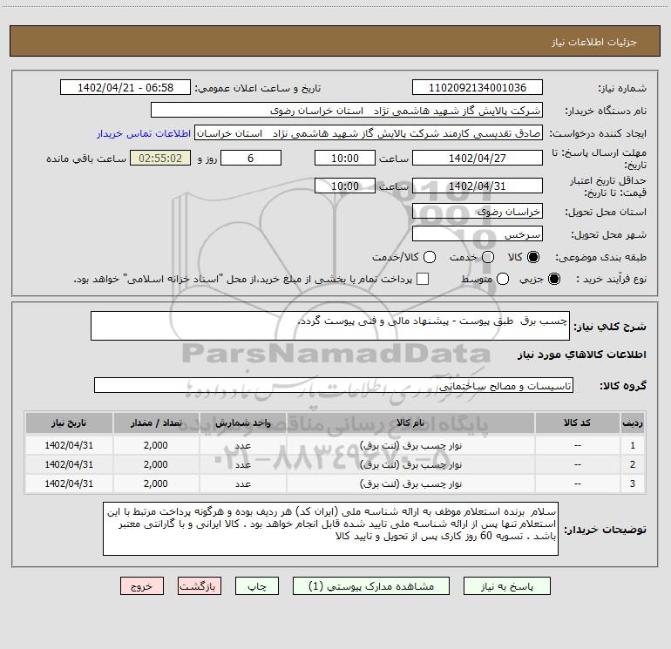Click quantity 2,000 in row 1
Viewport: 671px width, 649px height.
pyautogui.click(x=156, y=445)
